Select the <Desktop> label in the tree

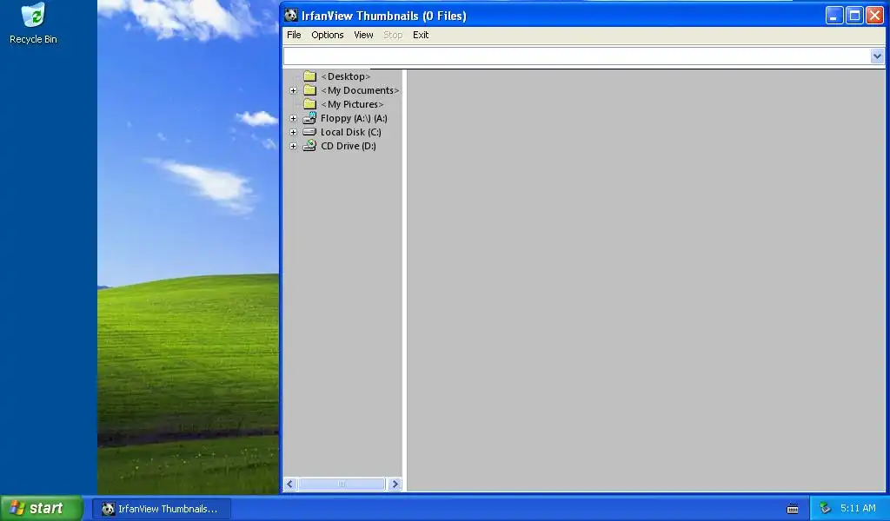click(346, 76)
